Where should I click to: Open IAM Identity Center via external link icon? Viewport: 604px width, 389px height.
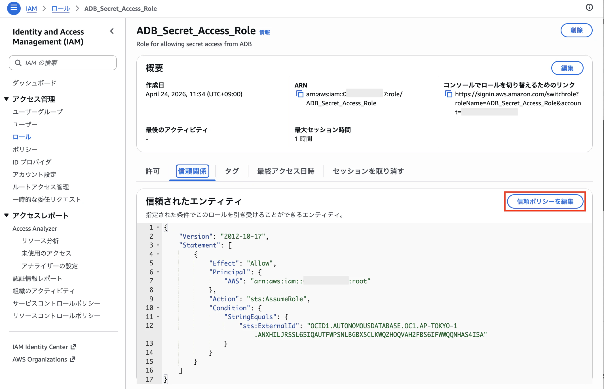[73, 346]
